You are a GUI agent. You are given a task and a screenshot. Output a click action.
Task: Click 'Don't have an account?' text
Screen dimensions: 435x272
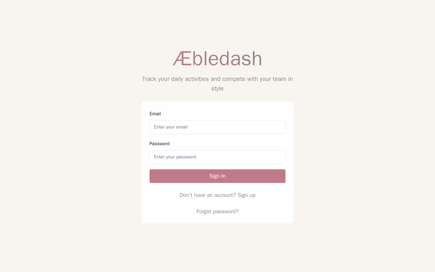click(208, 195)
